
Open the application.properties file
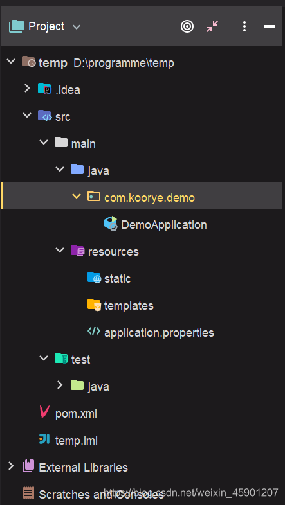point(159,332)
